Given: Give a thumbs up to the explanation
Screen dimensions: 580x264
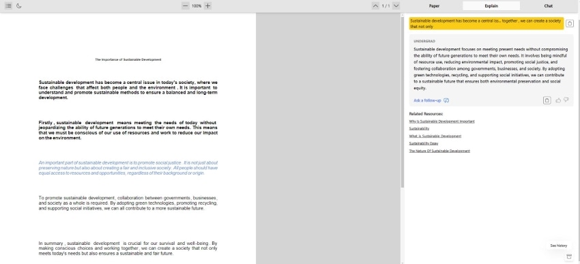Looking at the screenshot, I should (x=558, y=100).
